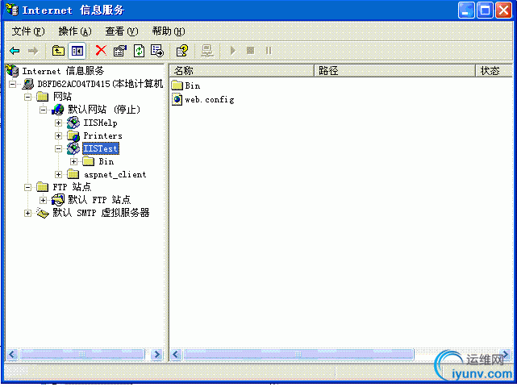
Task: Sort by 状态 column header
Action: (x=494, y=71)
